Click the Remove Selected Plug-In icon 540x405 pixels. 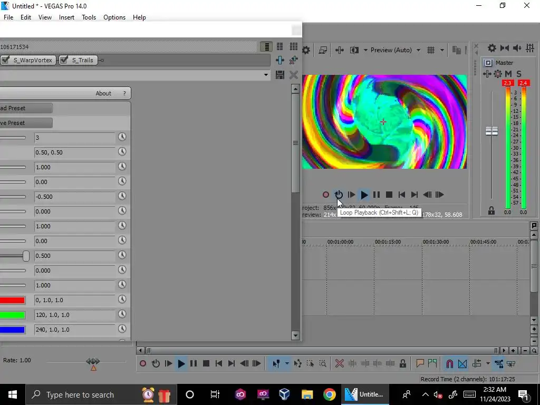294,60
